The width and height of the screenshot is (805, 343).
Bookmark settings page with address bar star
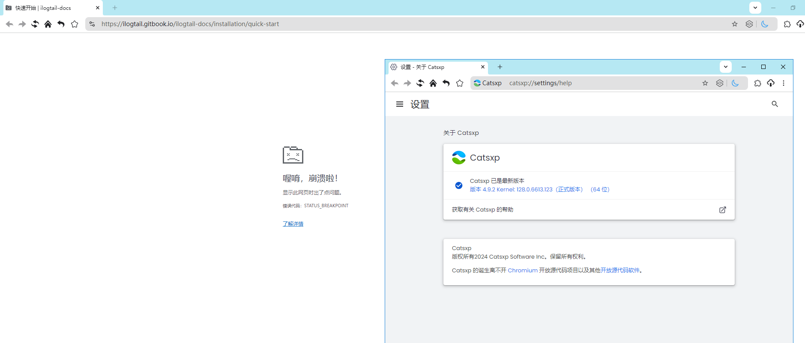tap(705, 83)
